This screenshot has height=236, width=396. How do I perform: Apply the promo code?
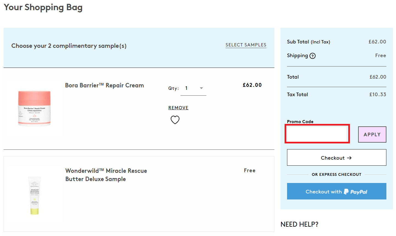click(x=372, y=134)
